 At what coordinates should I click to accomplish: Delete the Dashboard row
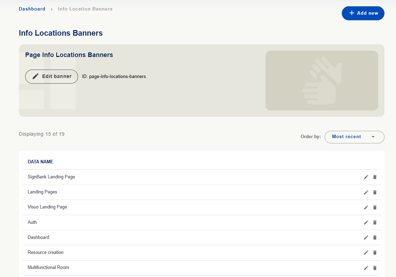pyautogui.click(x=375, y=237)
